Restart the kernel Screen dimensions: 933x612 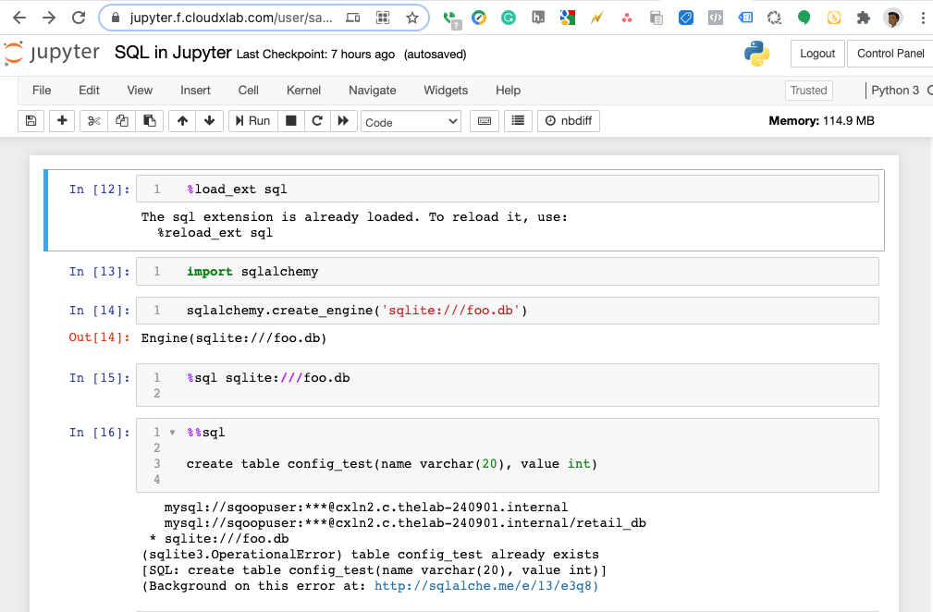click(x=317, y=121)
